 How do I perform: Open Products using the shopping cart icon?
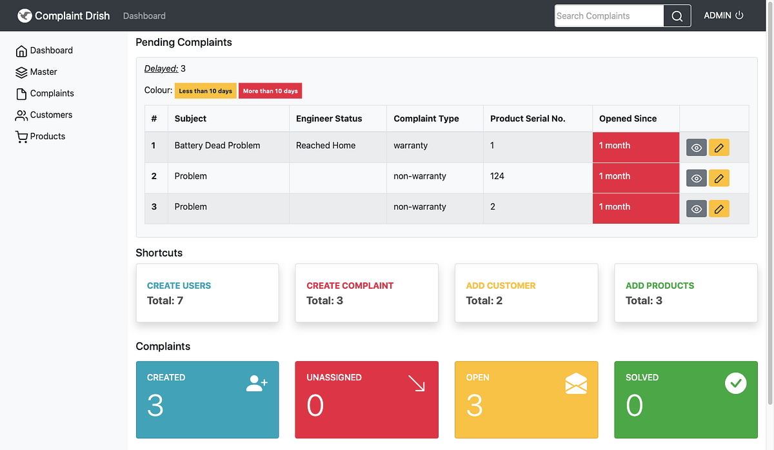[20, 136]
